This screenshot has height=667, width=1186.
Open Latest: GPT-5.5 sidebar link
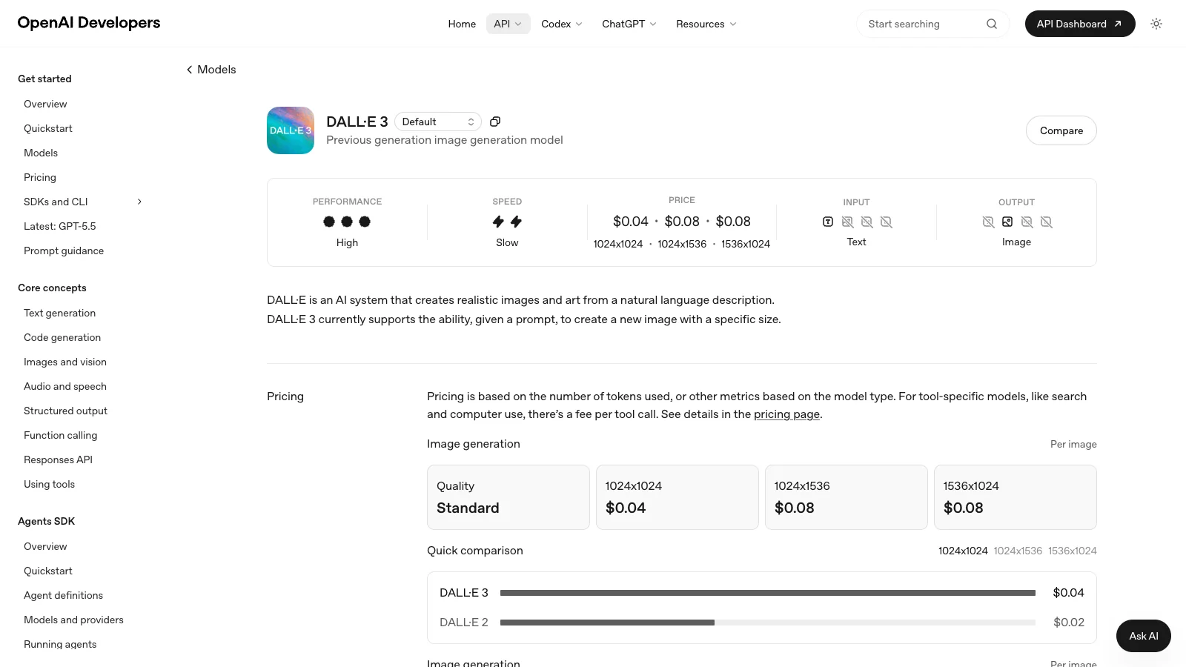[x=60, y=226]
